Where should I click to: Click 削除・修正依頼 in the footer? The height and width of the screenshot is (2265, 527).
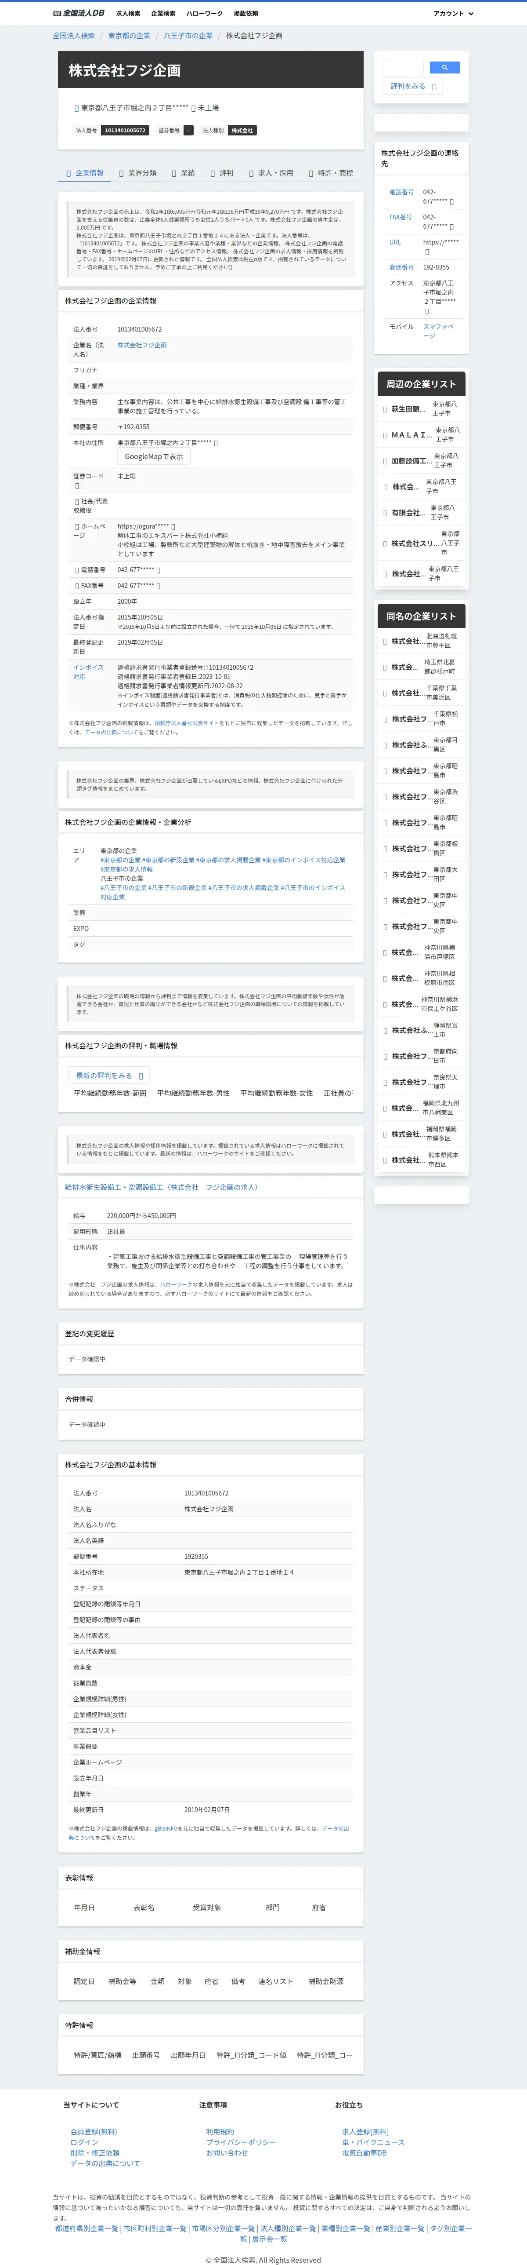click(x=95, y=2152)
